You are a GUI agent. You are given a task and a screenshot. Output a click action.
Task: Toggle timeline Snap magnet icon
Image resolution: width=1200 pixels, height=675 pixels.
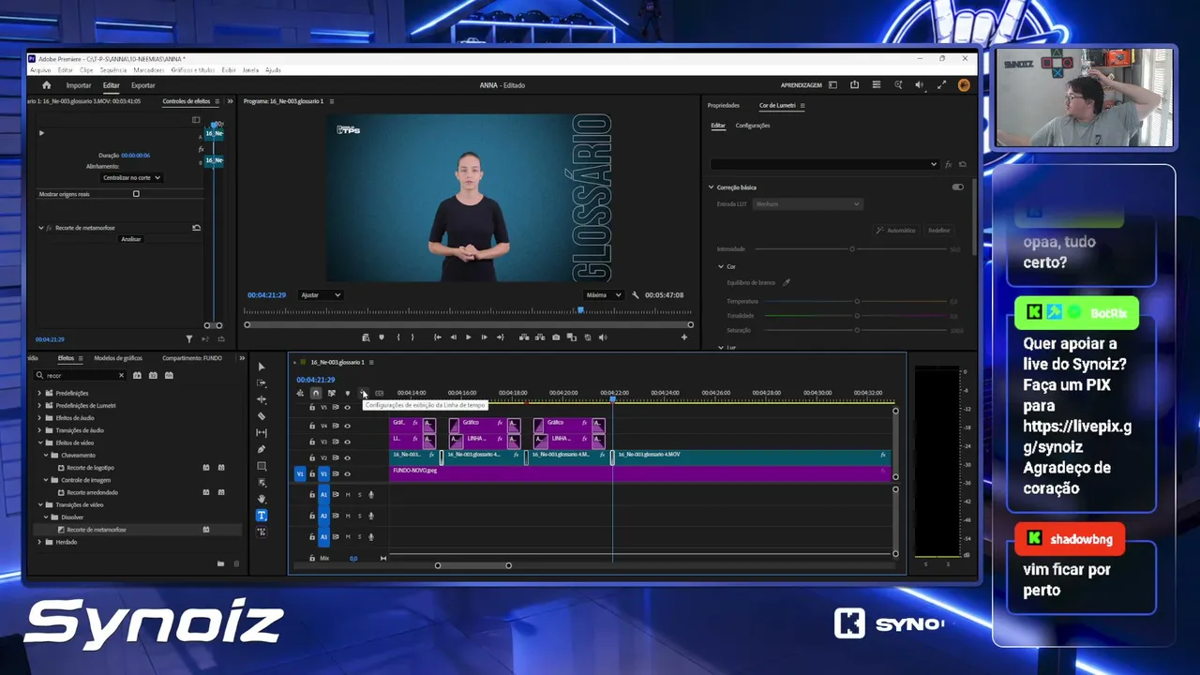[316, 393]
